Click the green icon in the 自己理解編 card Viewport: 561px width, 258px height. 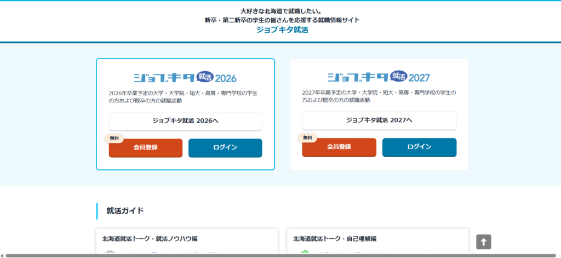[x=305, y=253]
